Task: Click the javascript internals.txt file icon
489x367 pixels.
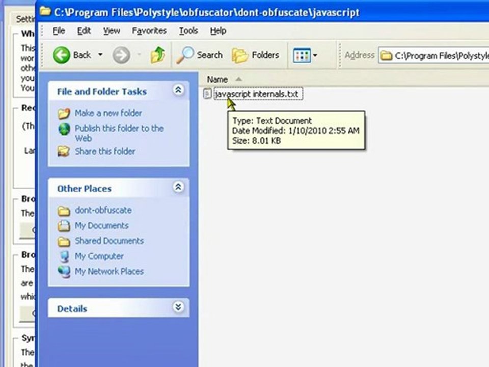Action: pyautogui.click(x=207, y=94)
